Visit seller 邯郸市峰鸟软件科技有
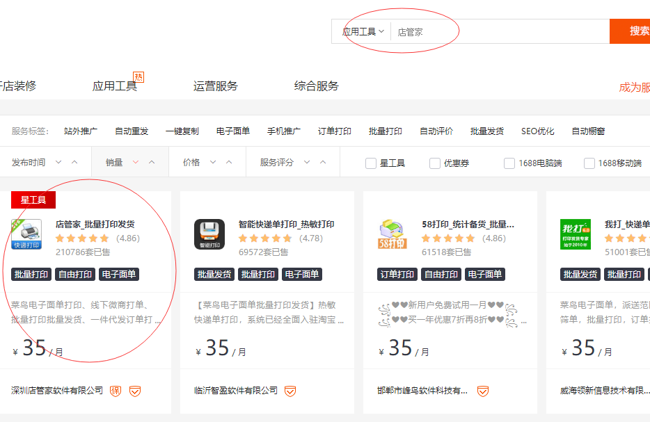This screenshot has width=650, height=422. coord(422,391)
